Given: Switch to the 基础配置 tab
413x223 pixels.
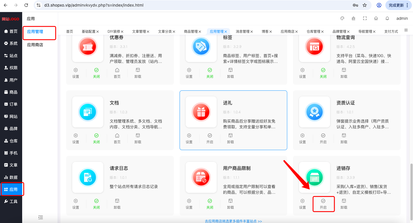Looking at the screenshot, I should click(89, 32).
